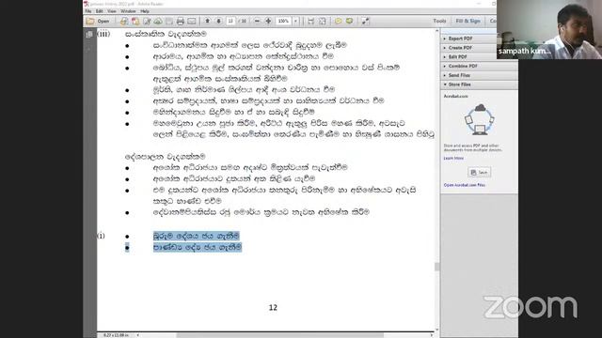This screenshot has width=602, height=338.
Task: Click the fit full page icon
Action: pos(323,21)
